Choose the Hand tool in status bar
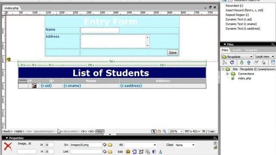Viewport: 276px width, 155px height. coord(159,131)
